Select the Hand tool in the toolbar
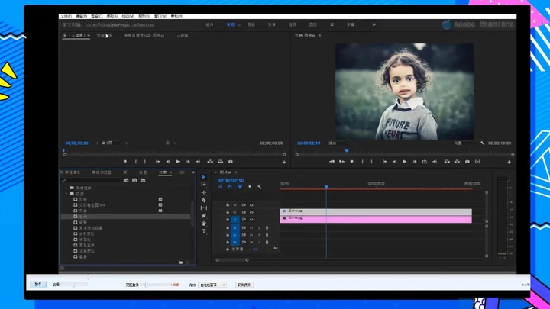The image size is (550, 309). click(204, 224)
